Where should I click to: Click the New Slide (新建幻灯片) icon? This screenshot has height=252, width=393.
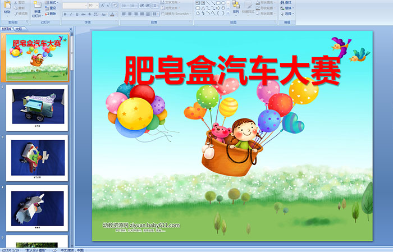click(38, 5)
